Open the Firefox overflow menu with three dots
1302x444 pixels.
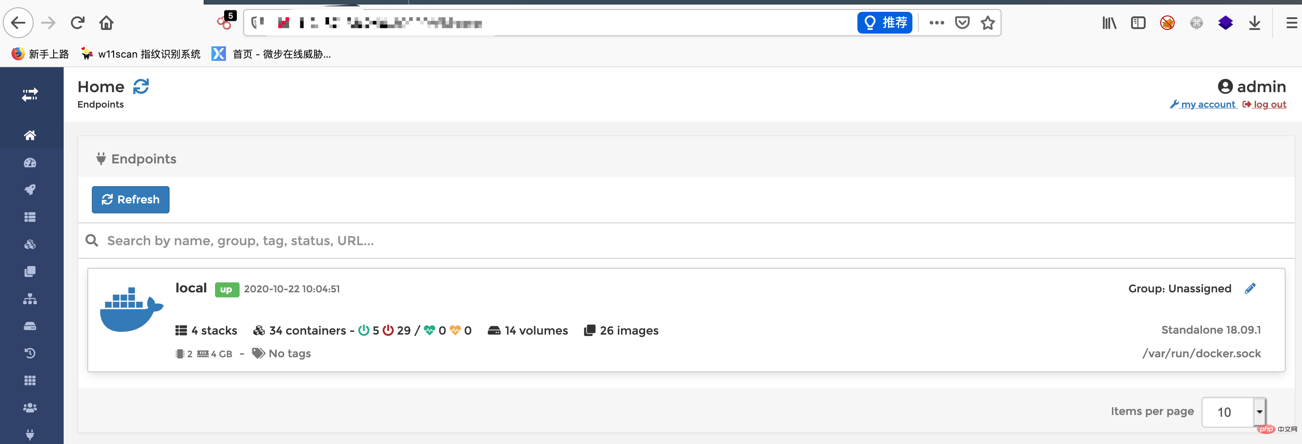pos(937,23)
